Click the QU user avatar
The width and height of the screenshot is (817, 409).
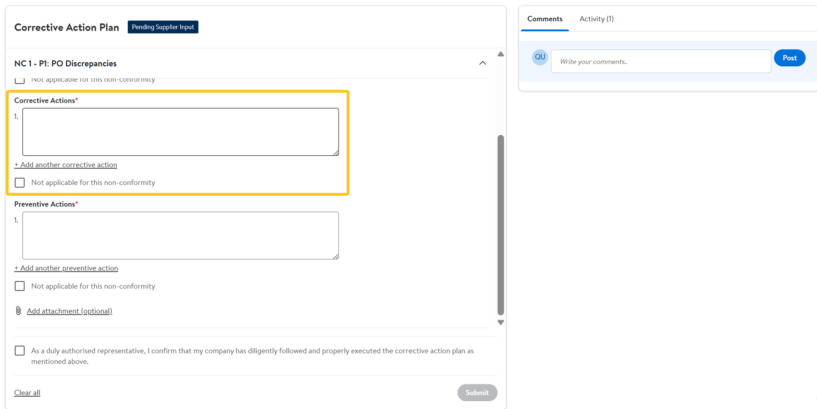point(540,57)
